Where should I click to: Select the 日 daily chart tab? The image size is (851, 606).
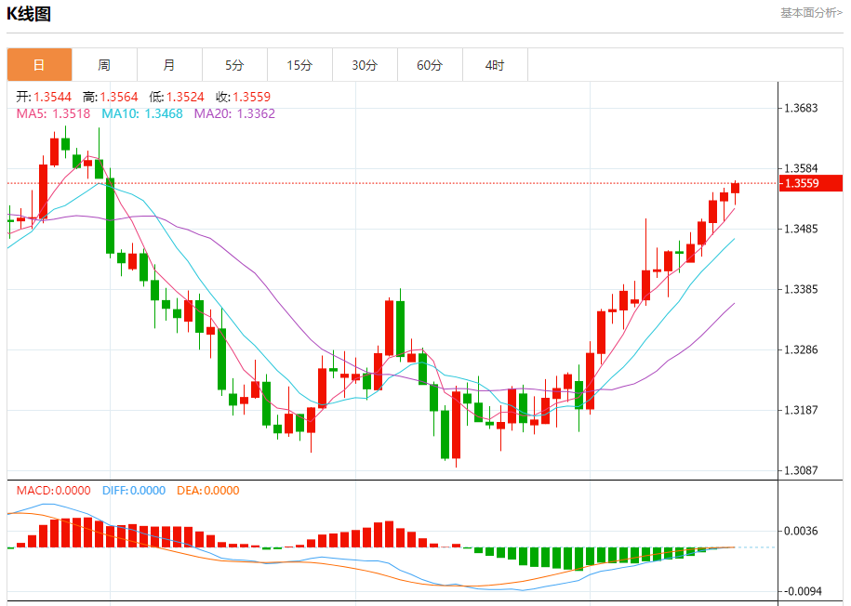click(x=39, y=64)
